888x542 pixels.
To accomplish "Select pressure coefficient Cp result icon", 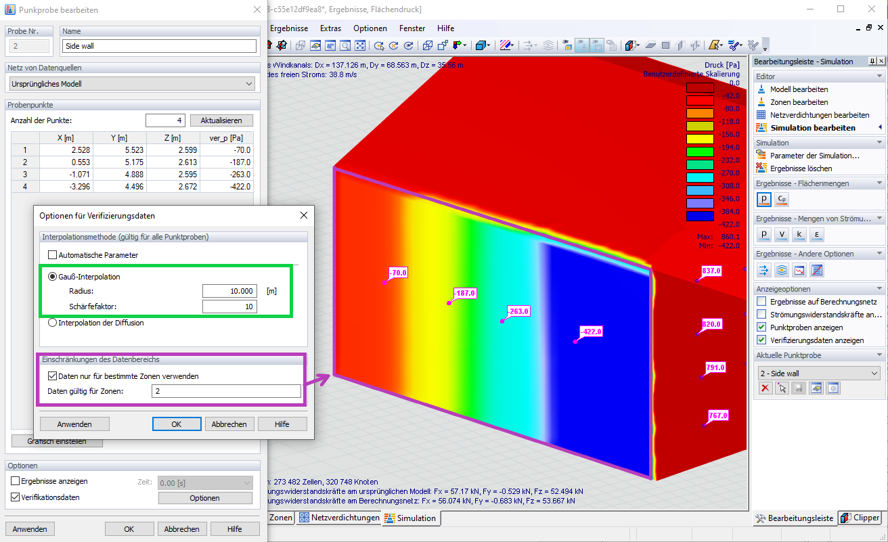I will (x=782, y=199).
